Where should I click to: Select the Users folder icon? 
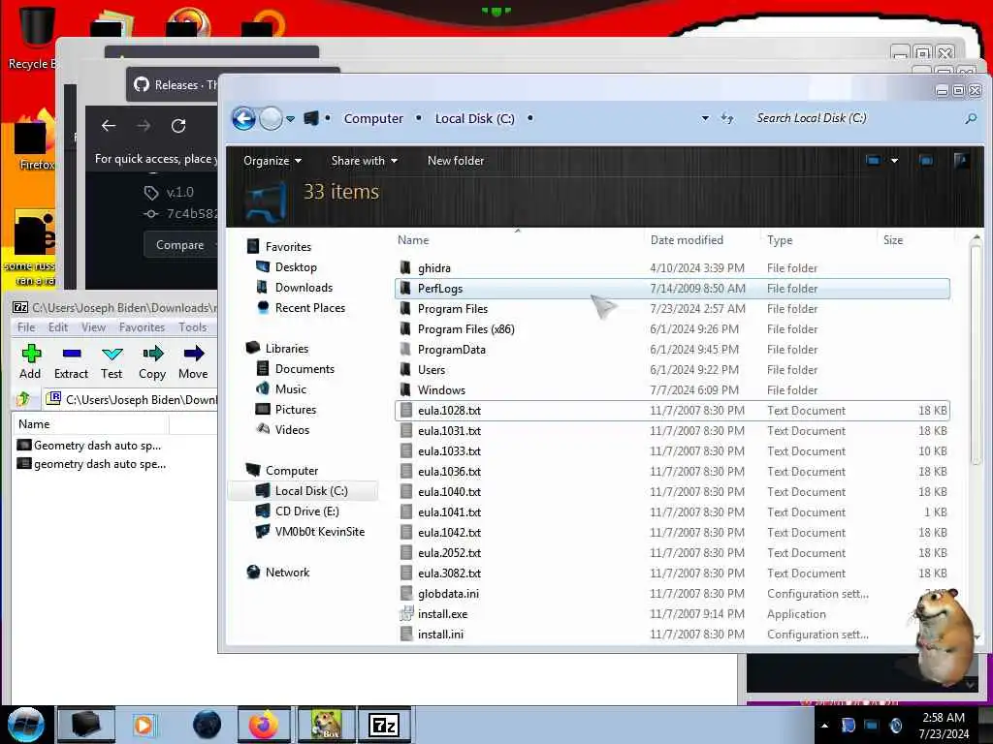pyautogui.click(x=406, y=369)
